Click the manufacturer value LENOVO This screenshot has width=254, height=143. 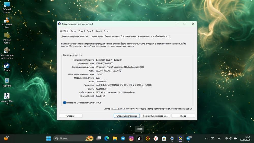coord(99,74)
